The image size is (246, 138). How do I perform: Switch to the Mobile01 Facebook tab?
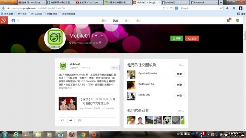pos(175,2)
